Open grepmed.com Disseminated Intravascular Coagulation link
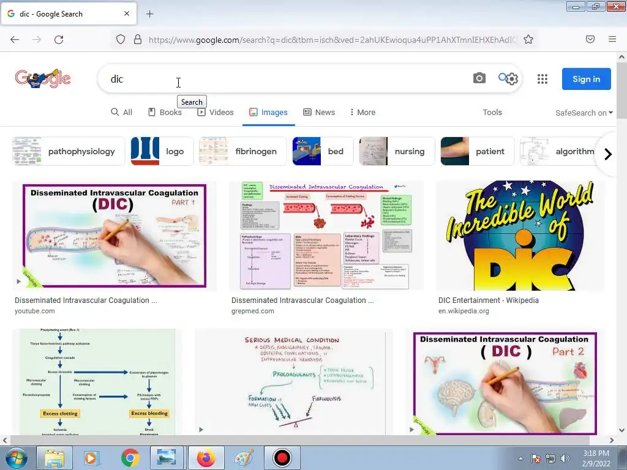 pos(302,300)
